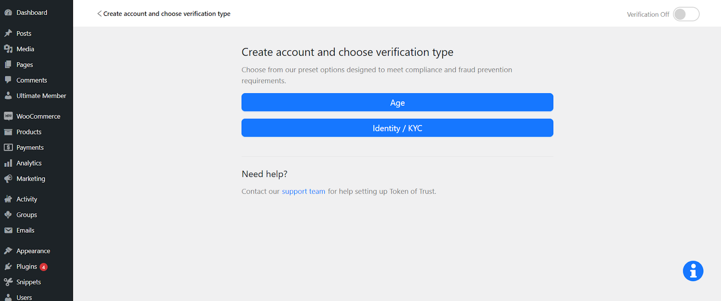Click the Plugins plug icon

(x=8, y=267)
